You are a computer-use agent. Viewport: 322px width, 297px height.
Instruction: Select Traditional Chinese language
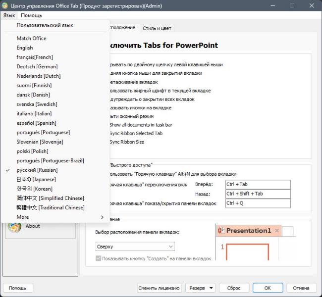(x=55, y=208)
